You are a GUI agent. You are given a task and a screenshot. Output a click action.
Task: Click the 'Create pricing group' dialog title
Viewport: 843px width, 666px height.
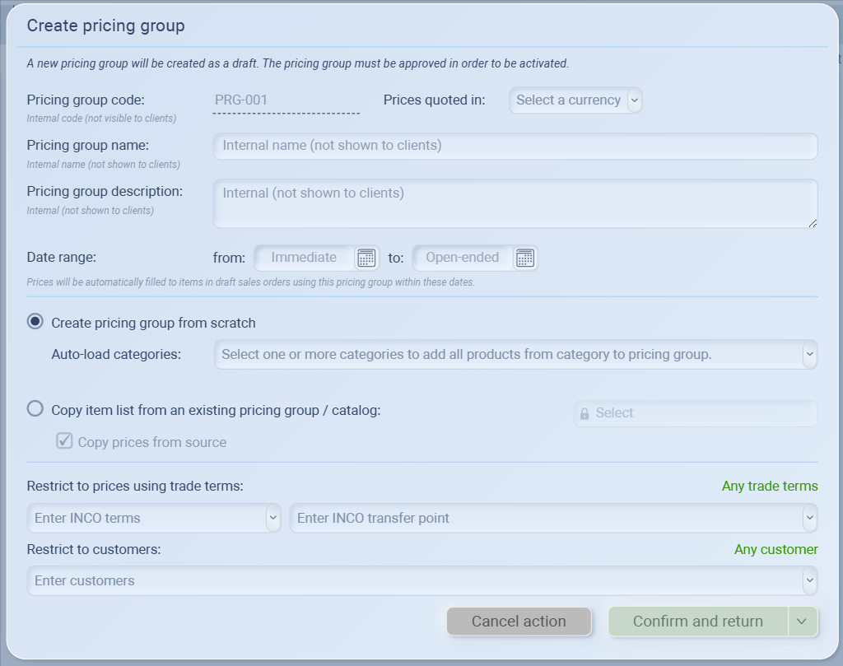point(106,26)
